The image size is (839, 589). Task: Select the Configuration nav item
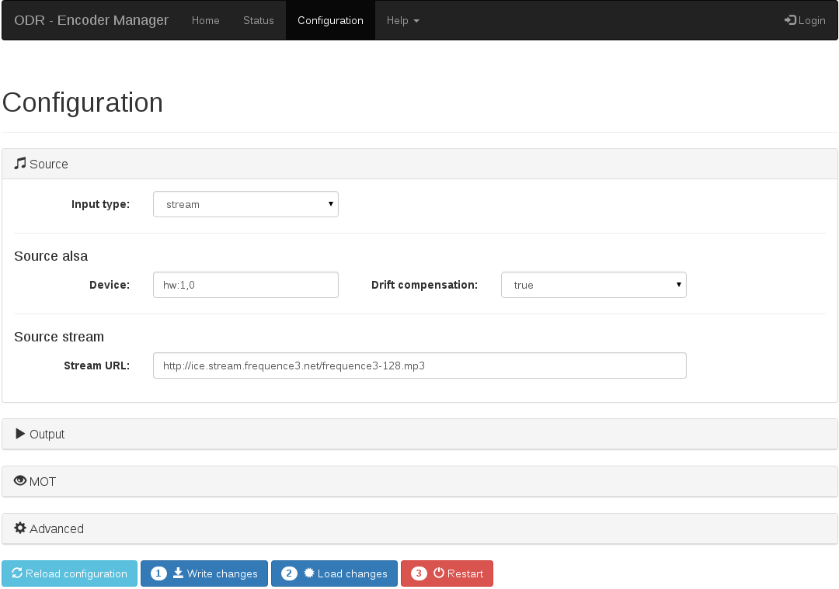click(330, 20)
